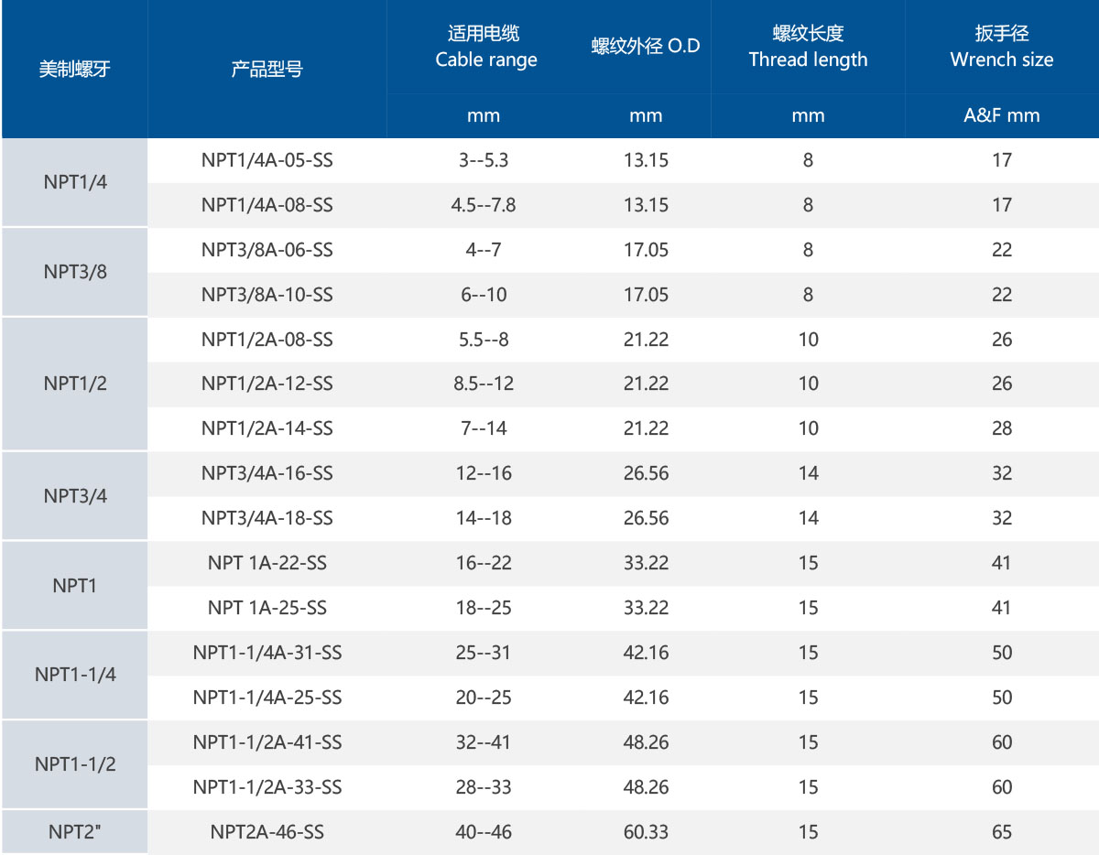Select the NPT1/2A-14-SS model cell
The image size is (1099, 855).
tap(267, 428)
